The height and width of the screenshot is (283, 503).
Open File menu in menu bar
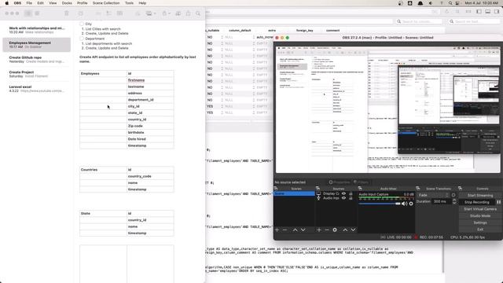(29, 3)
